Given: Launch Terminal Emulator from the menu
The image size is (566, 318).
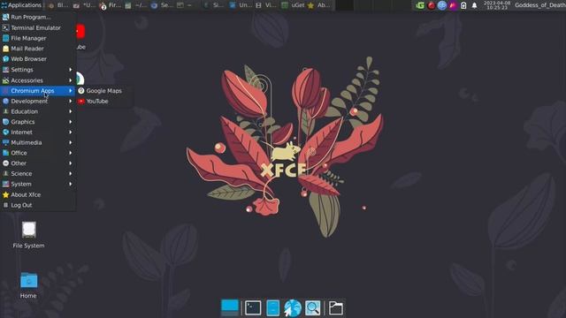Looking at the screenshot, I should tap(38, 27).
